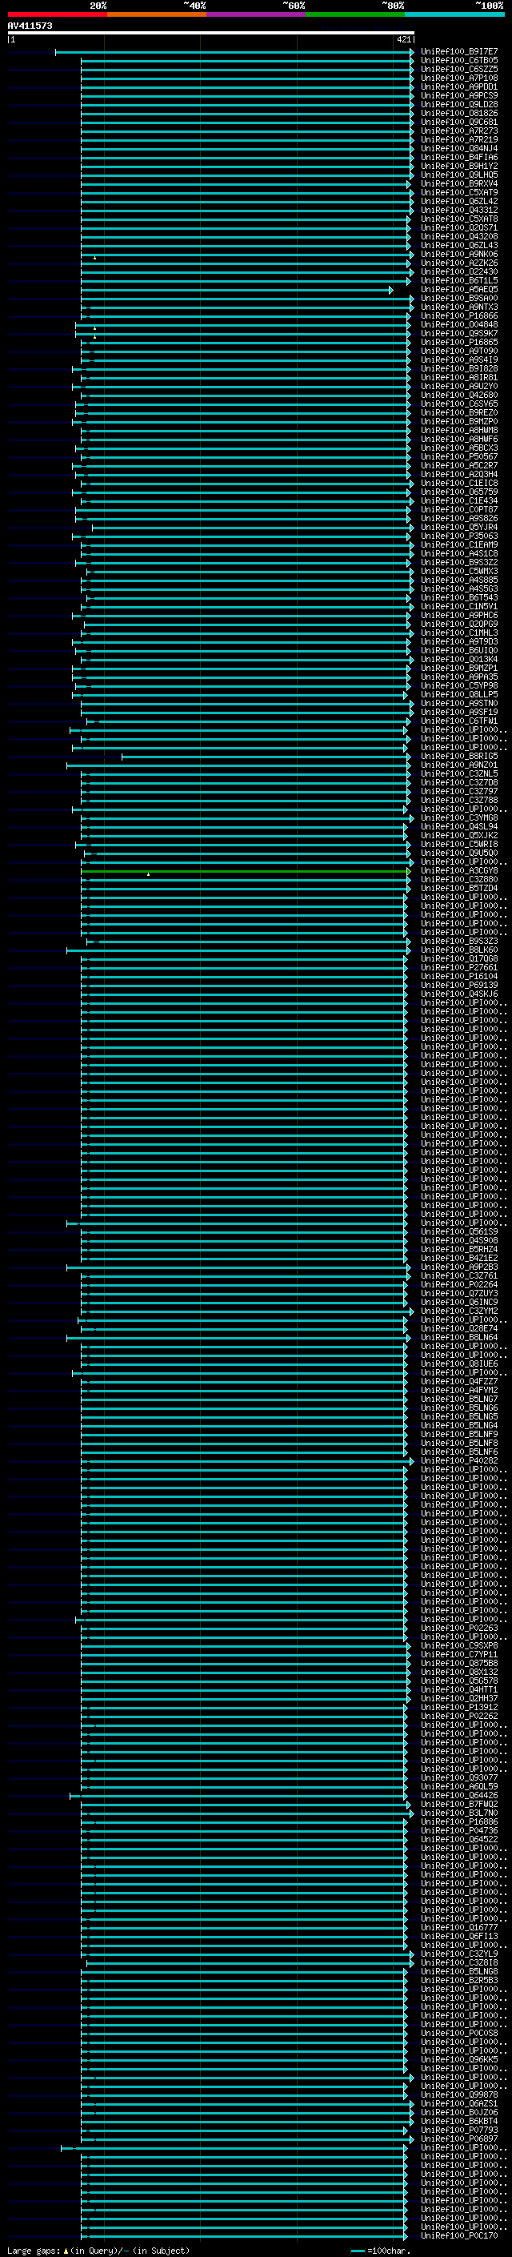
Task: Select the UniRef100_P50567 label
Action: [459, 456]
